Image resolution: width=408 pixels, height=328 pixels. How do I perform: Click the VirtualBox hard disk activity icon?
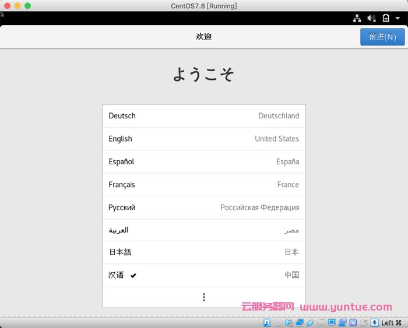pos(268,323)
